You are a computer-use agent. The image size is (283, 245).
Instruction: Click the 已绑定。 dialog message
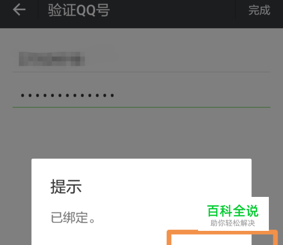point(73,217)
